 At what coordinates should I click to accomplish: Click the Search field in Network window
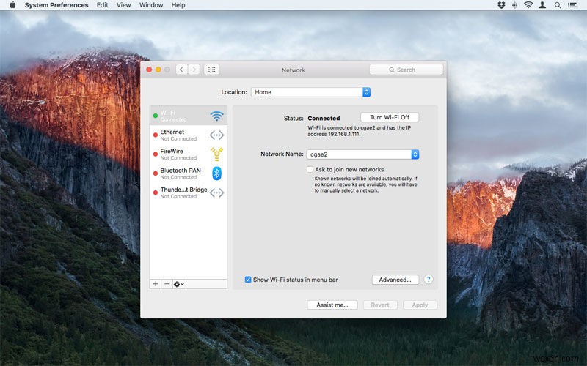click(406, 70)
